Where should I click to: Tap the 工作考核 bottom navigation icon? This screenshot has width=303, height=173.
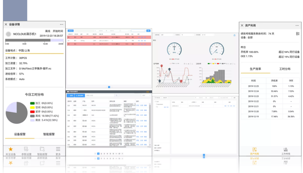pyautogui.click(x=285, y=149)
